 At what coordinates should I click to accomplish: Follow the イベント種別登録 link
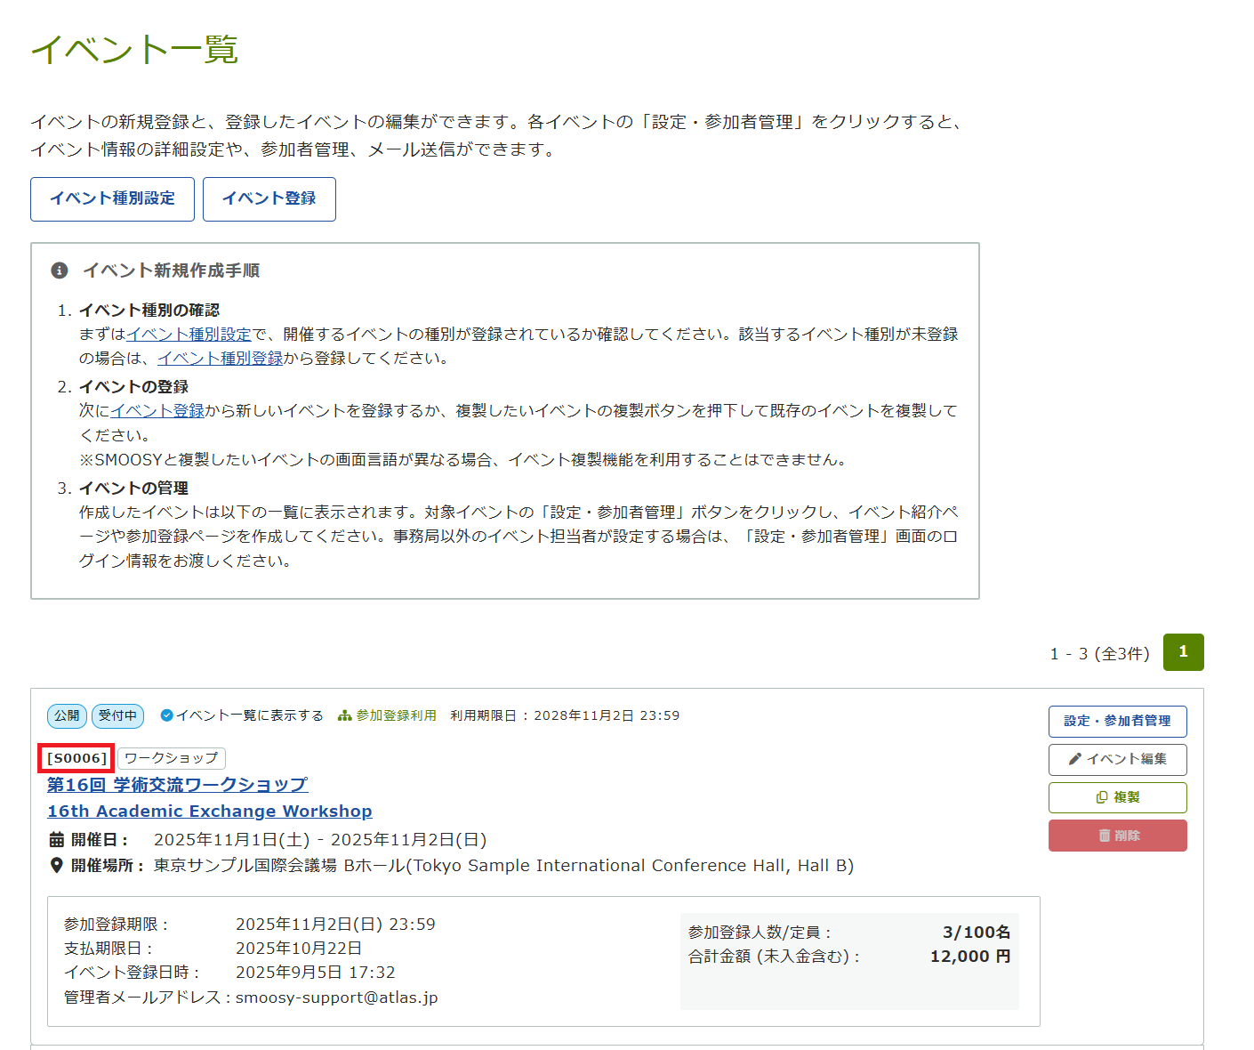(221, 359)
